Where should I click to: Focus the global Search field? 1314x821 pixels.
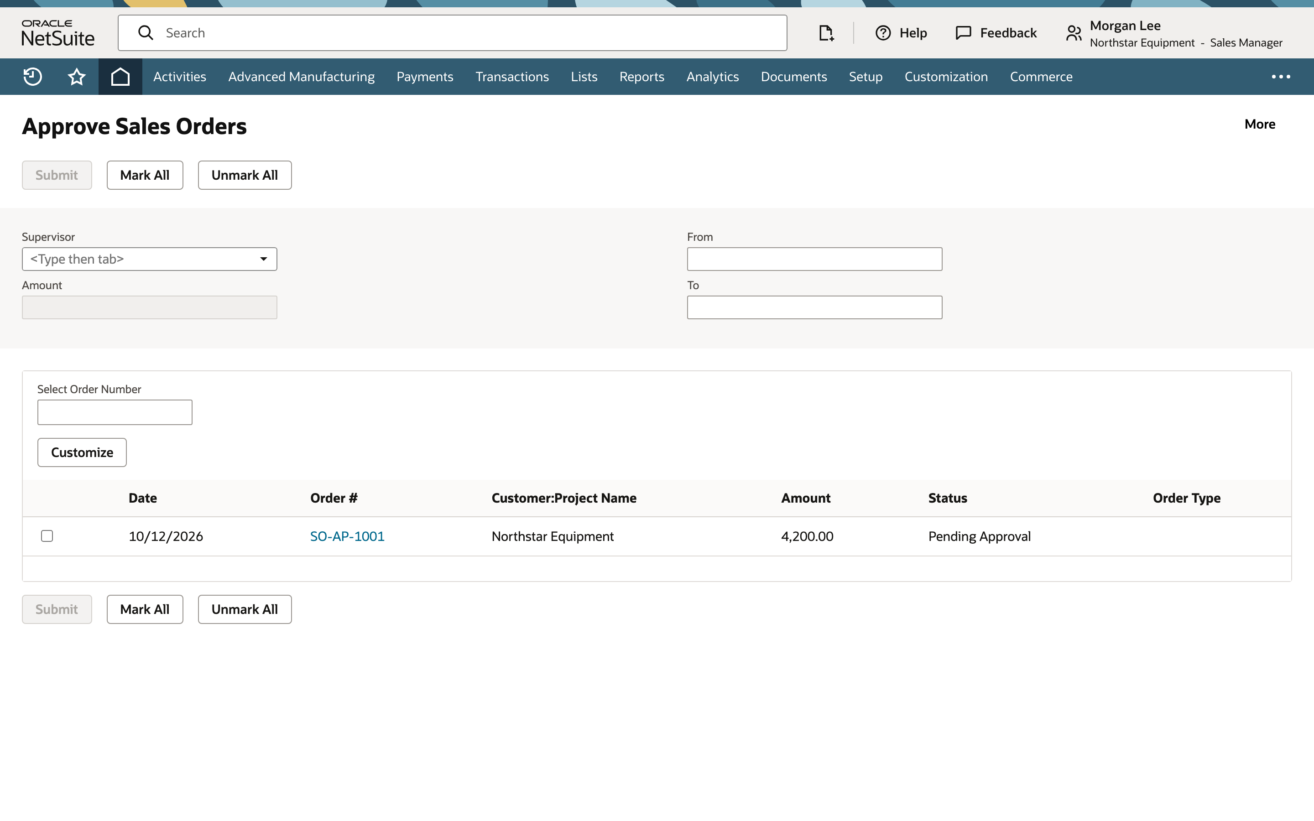(x=452, y=33)
